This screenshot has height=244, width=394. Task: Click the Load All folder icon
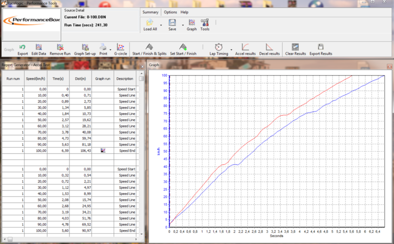click(x=150, y=23)
